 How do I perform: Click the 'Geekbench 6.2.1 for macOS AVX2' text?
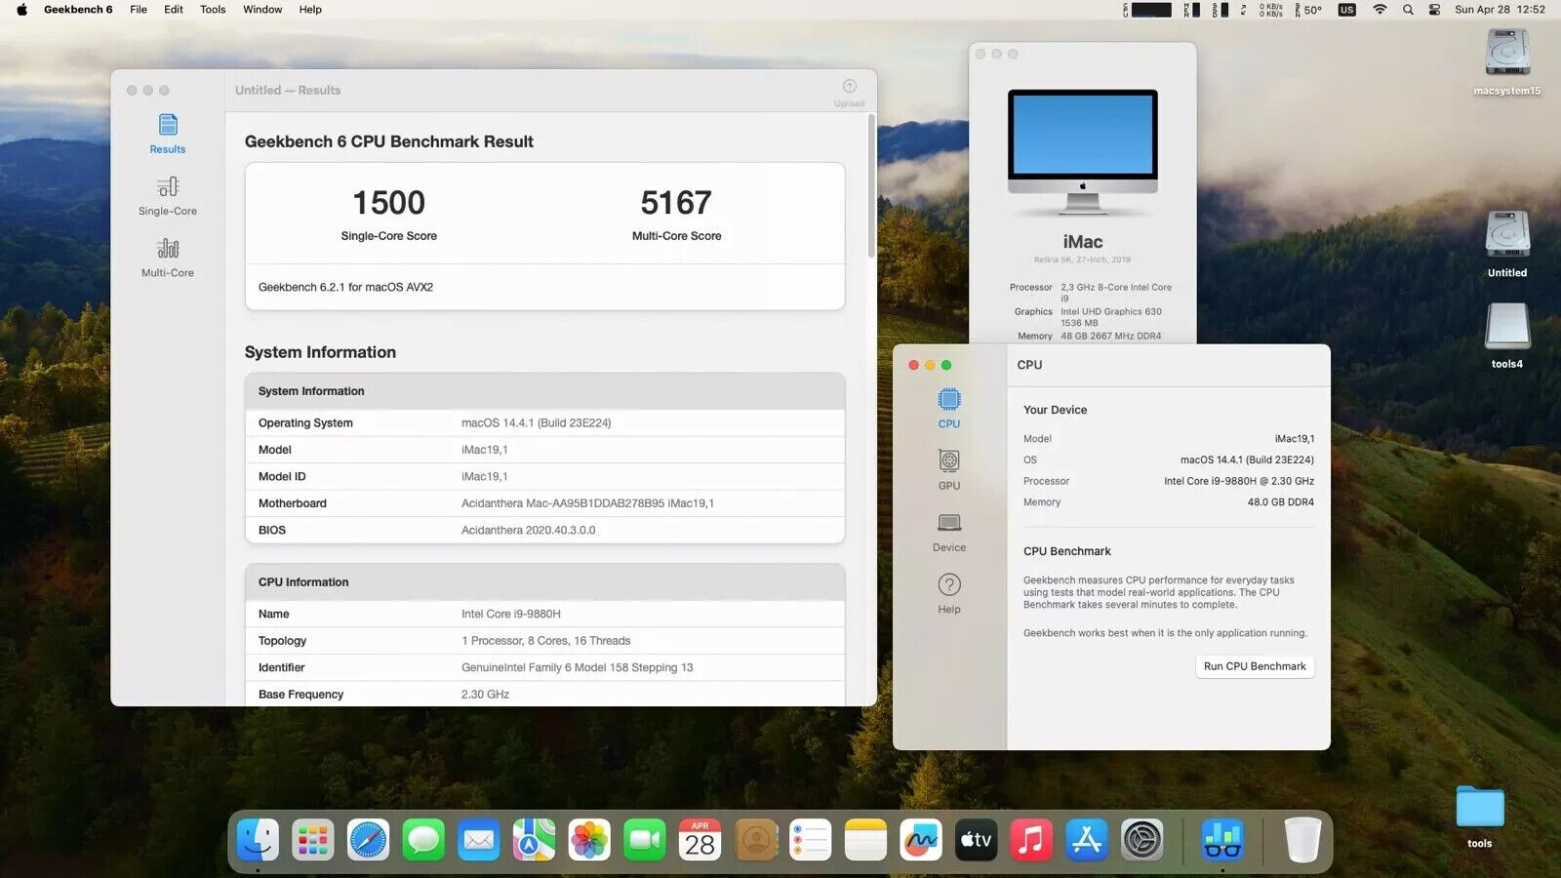click(345, 287)
